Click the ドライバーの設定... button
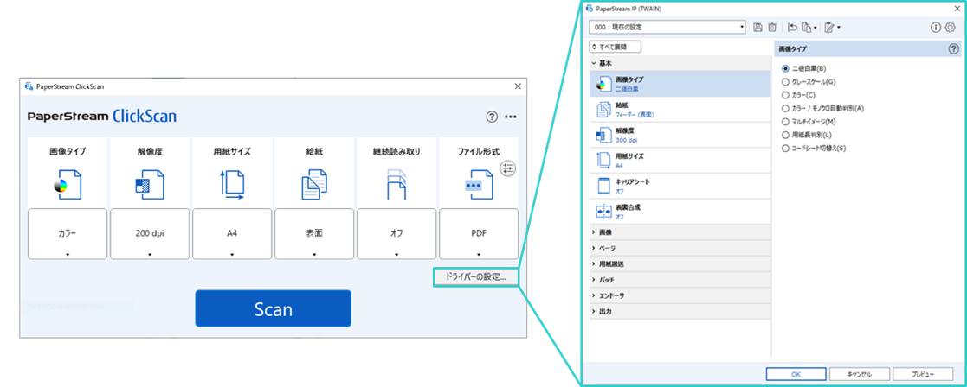The image size is (967, 387). tap(475, 277)
